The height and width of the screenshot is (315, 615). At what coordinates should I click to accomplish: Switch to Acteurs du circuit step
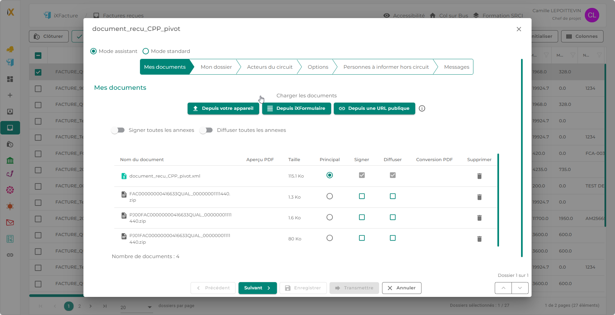tap(269, 67)
